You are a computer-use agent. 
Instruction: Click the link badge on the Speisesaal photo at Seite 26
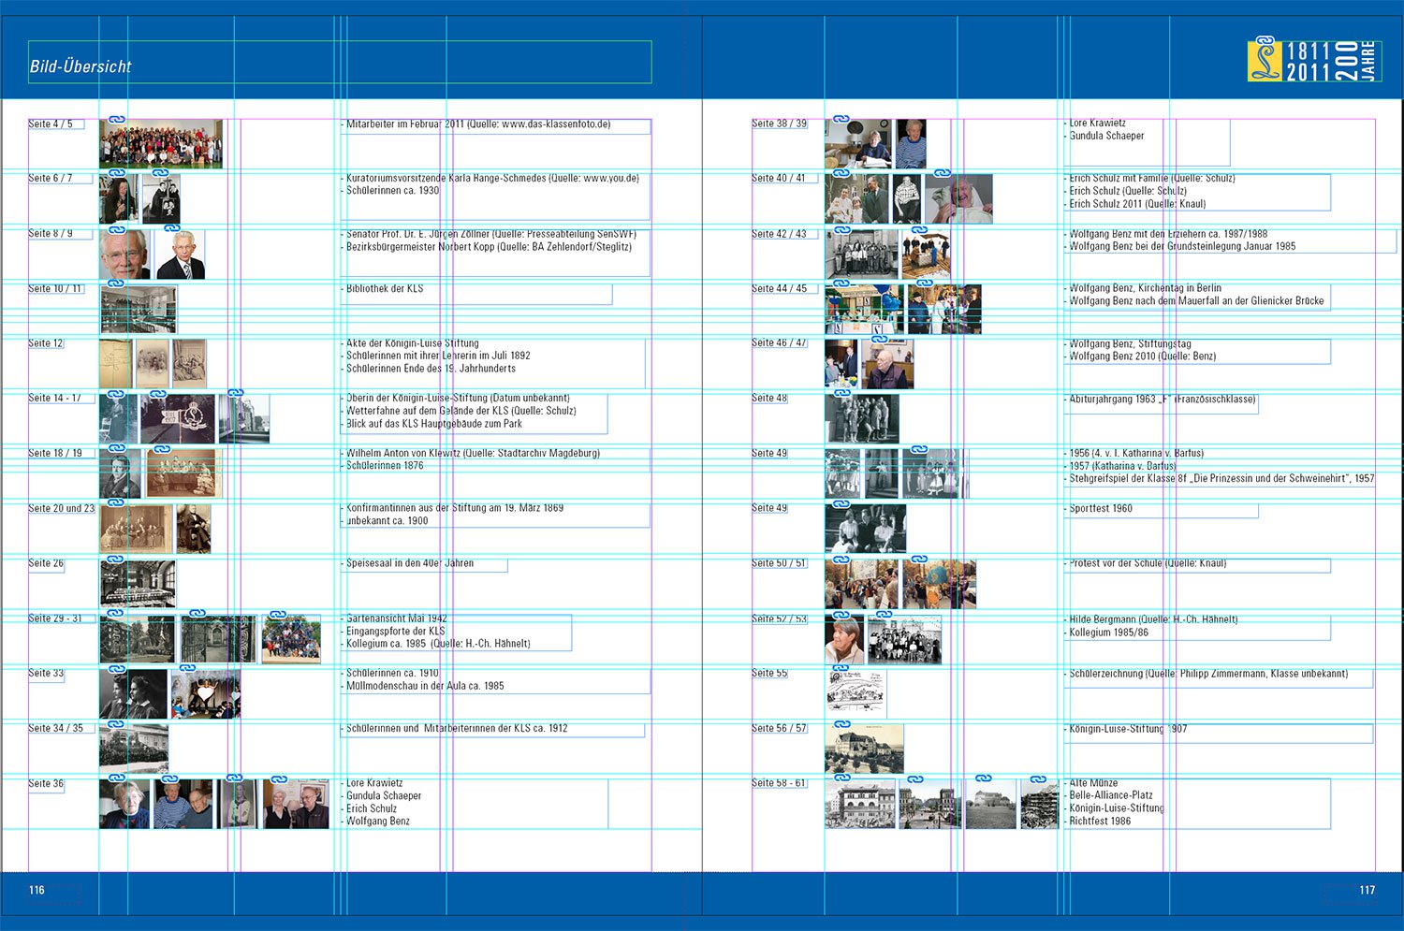coord(115,560)
